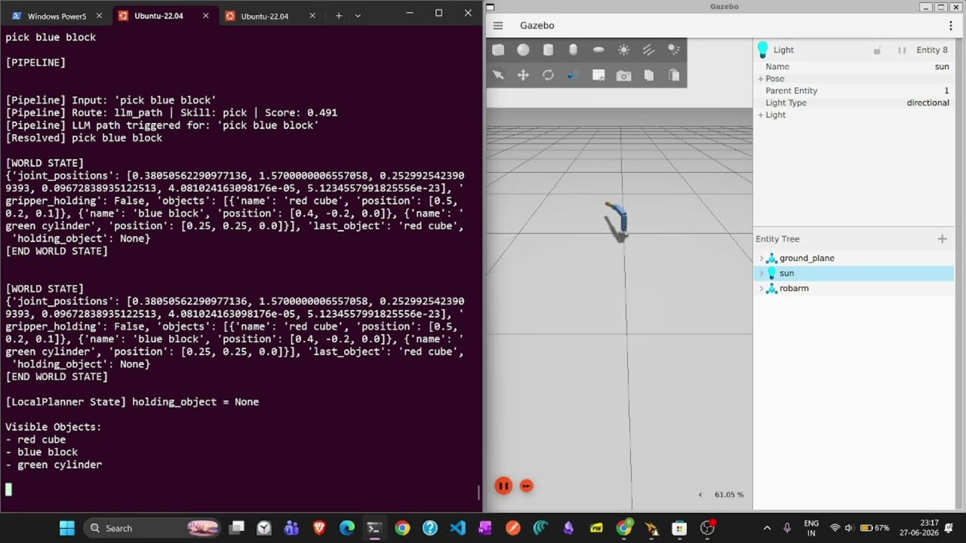Open the view angle cube tool
This screenshot has width=966, height=543.
[x=574, y=75]
